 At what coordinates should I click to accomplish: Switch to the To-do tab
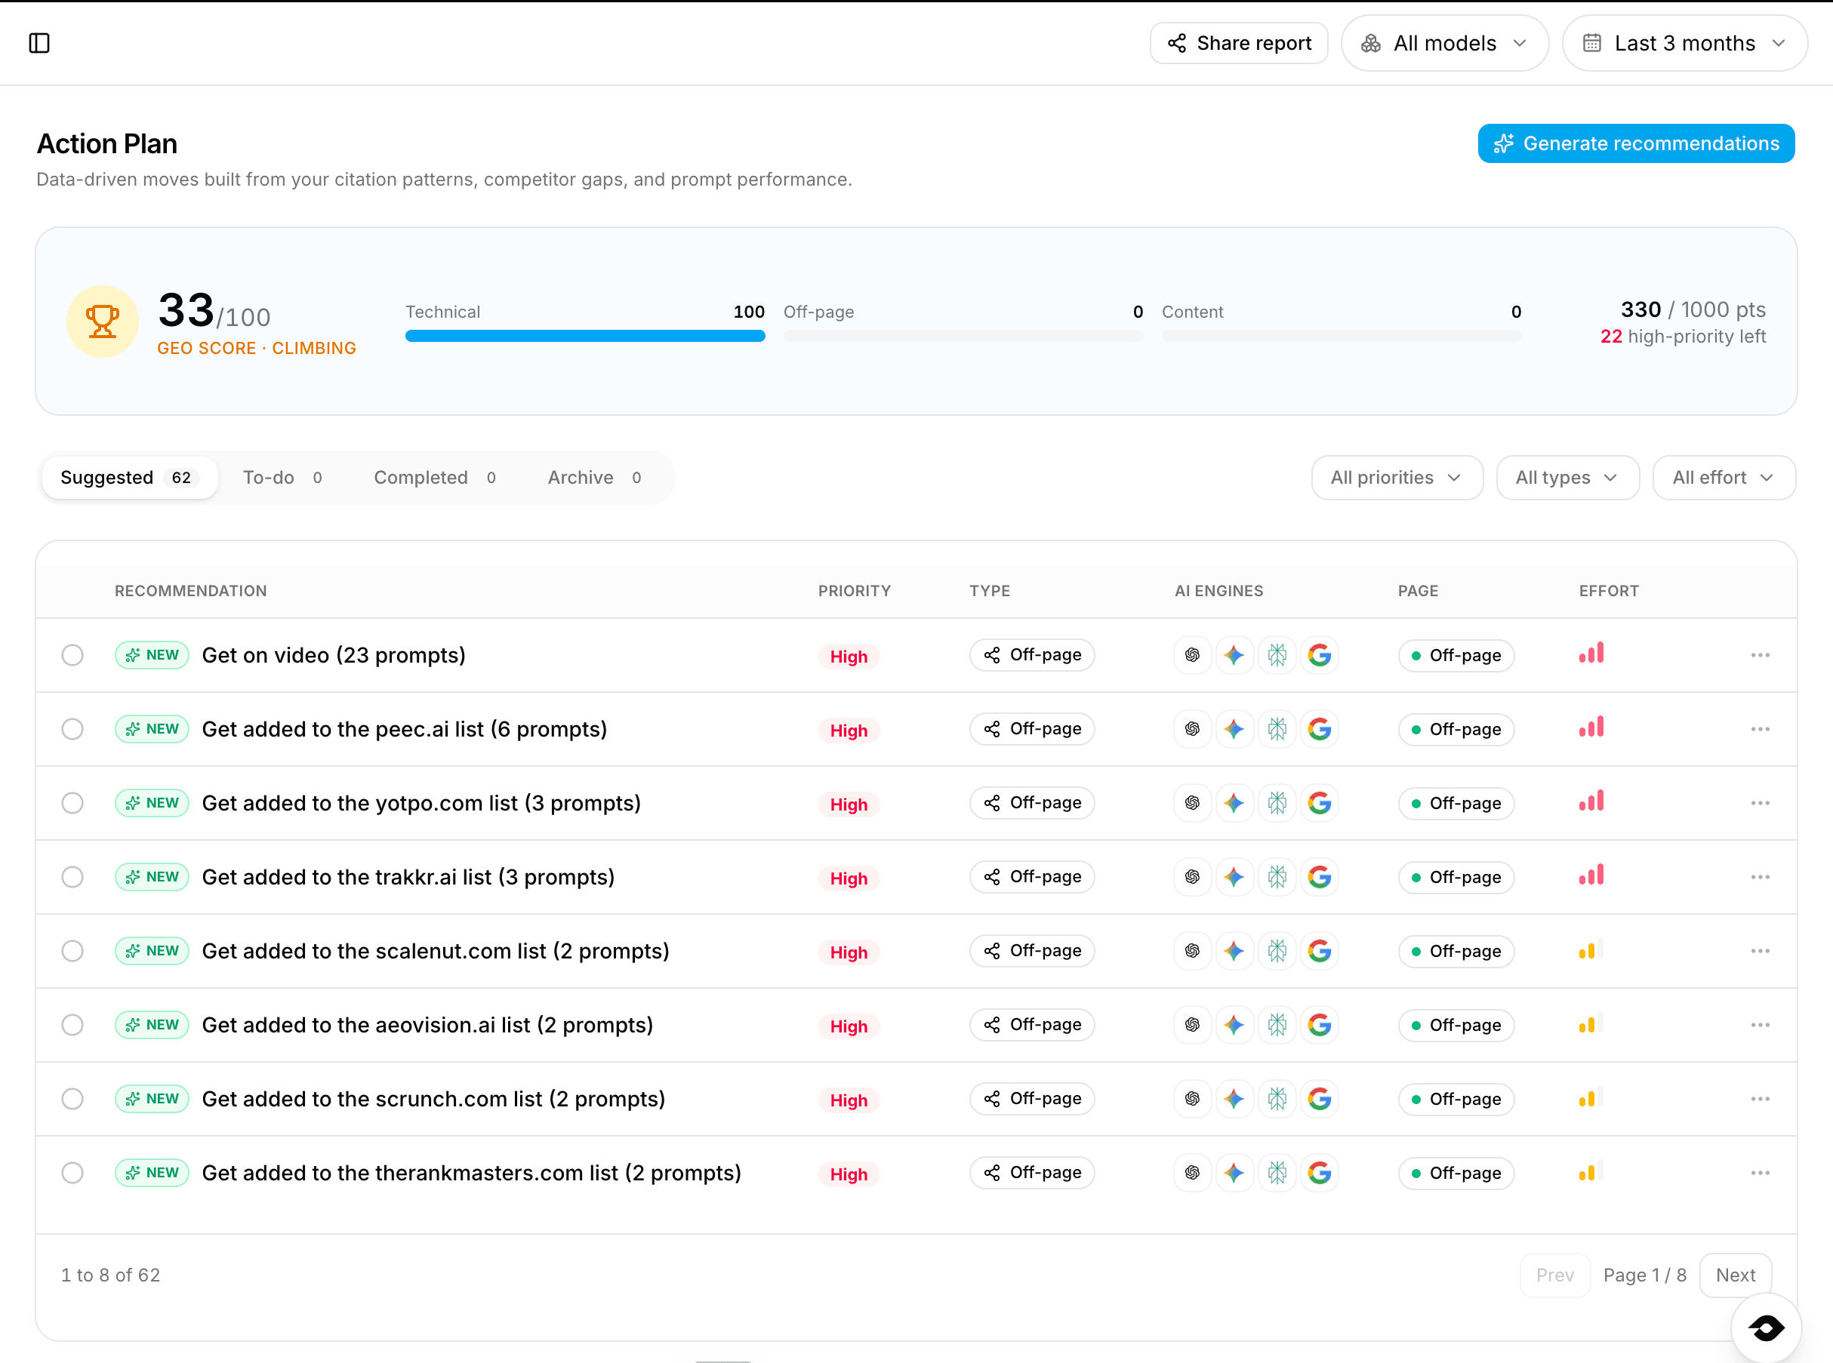tap(282, 478)
